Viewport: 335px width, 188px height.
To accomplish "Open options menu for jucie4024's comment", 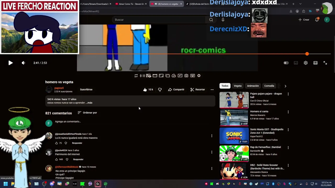I will (212, 152).
